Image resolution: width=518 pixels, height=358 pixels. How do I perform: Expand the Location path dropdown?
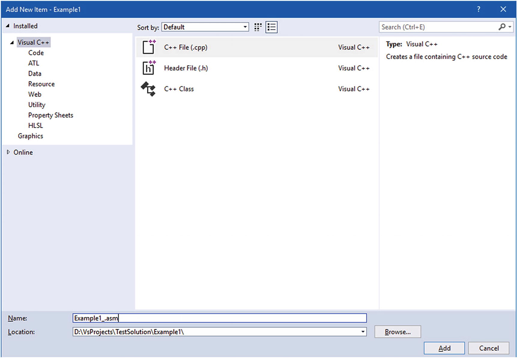pos(363,332)
